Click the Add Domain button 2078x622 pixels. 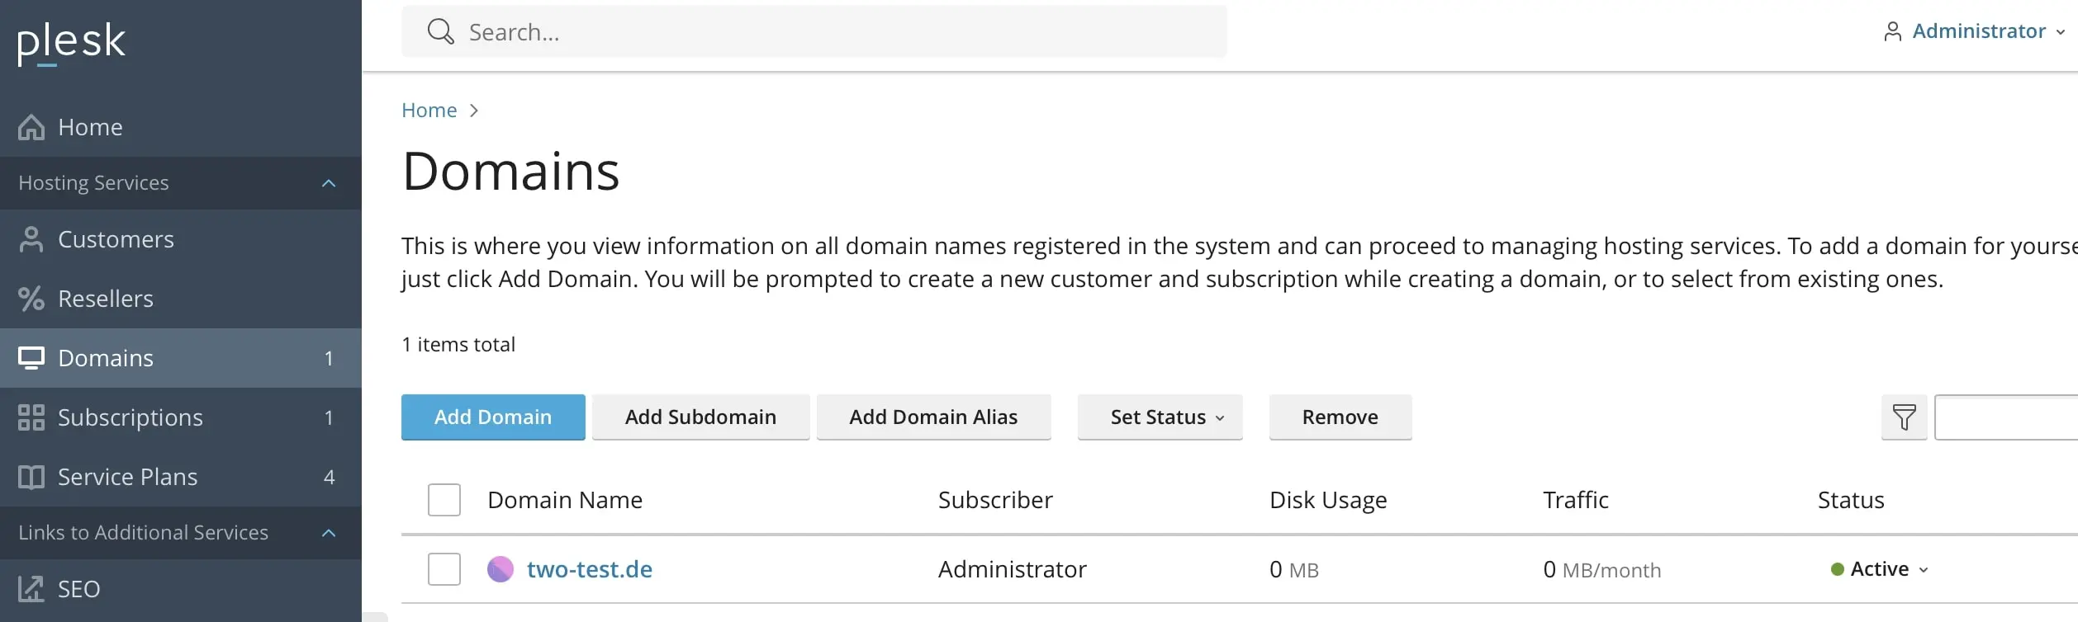tap(492, 417)
